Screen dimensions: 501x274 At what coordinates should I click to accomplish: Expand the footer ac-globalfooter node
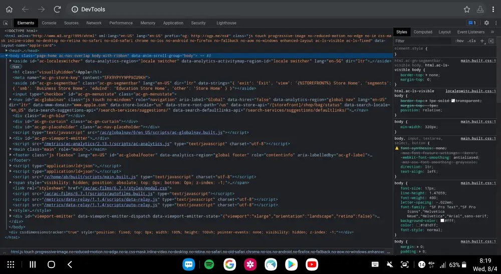(11, 155)
